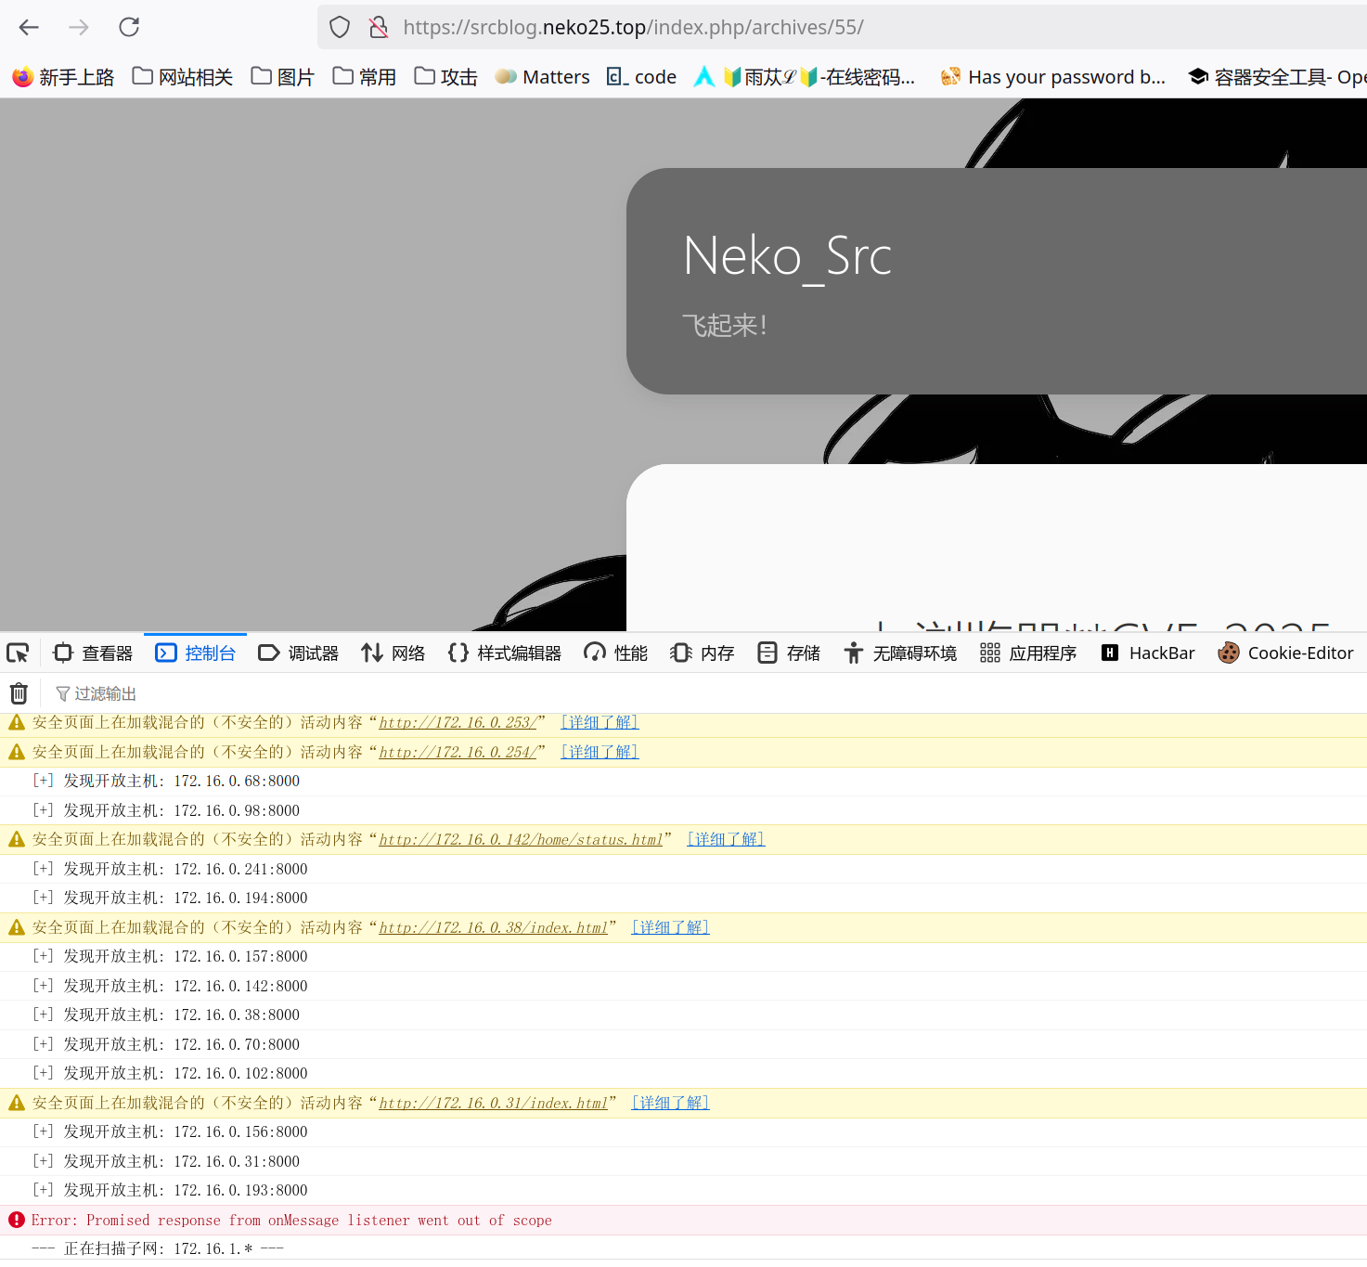Screen dimensions: 1367x1267
Task: Open the http://172.16.0.253/ link
Action: pos(458,722)
